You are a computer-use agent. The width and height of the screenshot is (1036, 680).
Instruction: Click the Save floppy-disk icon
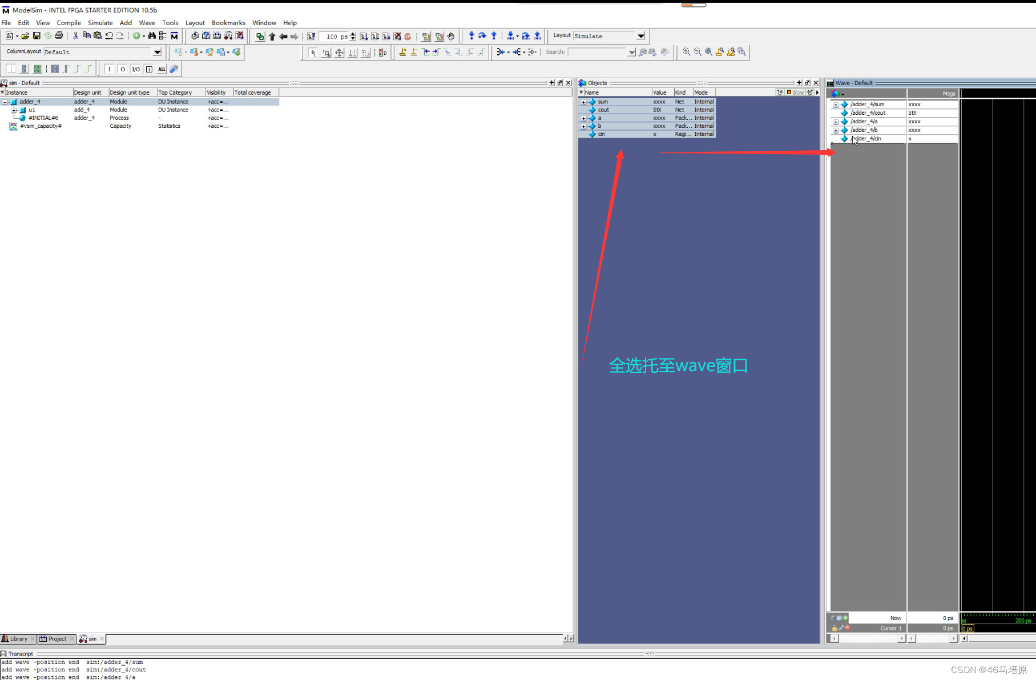tap(37, 36)
